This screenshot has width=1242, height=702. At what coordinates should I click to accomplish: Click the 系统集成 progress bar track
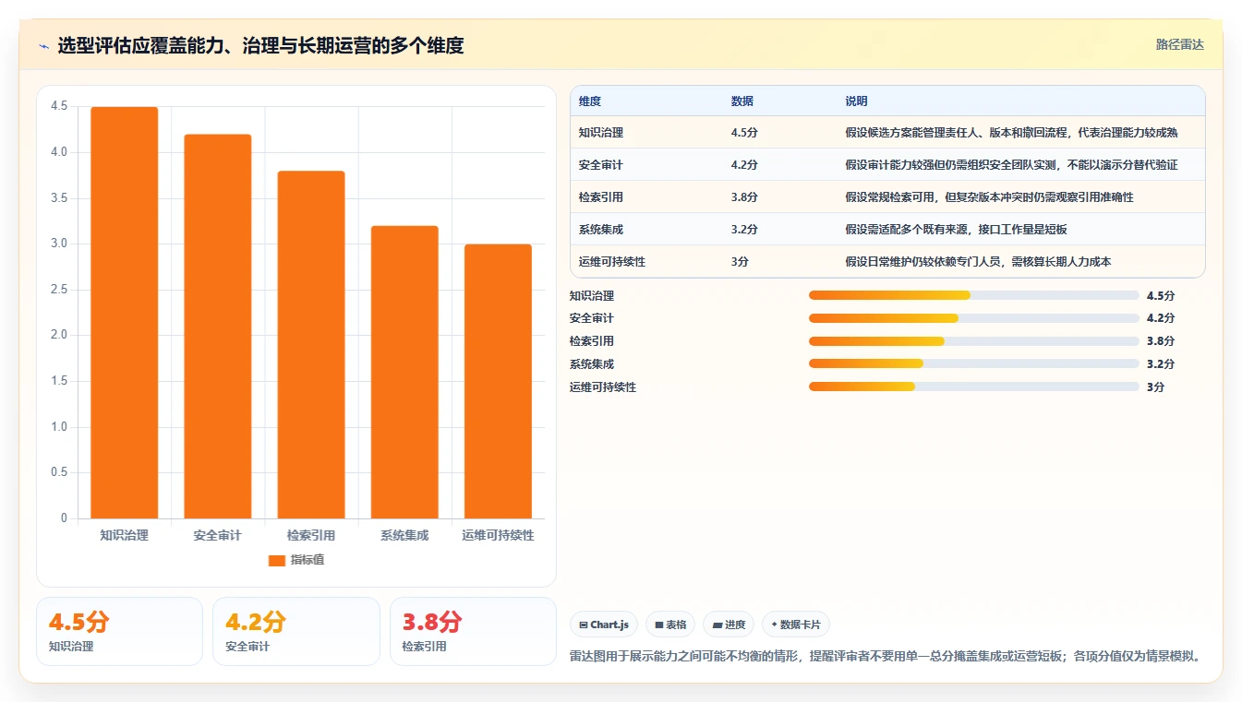tap(973, 363)
